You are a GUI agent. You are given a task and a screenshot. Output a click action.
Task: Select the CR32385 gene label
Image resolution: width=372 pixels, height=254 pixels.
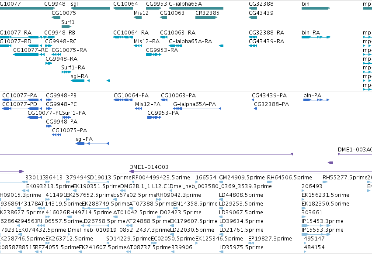click(x=207, y=13)
